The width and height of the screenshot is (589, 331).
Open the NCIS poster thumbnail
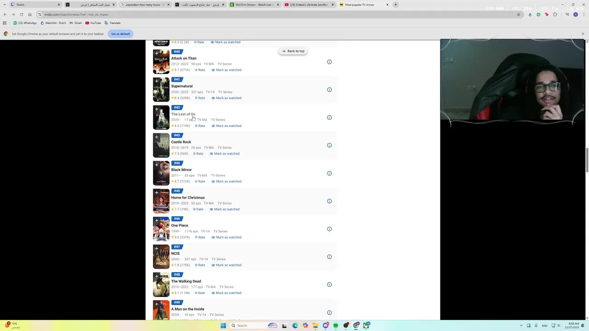[x=161, y=257]
